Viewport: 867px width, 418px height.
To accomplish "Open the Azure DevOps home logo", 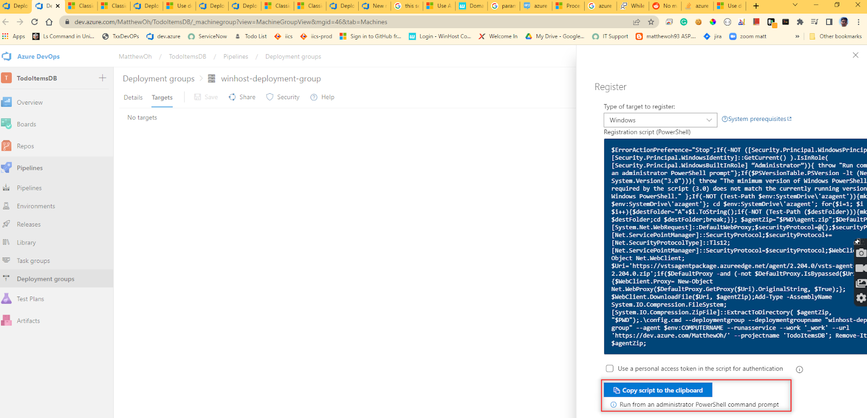I will [x=7, y=56].
